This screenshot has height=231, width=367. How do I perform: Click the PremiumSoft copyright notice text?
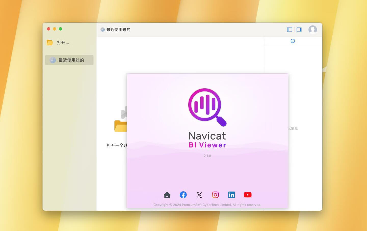pos(207,205)
